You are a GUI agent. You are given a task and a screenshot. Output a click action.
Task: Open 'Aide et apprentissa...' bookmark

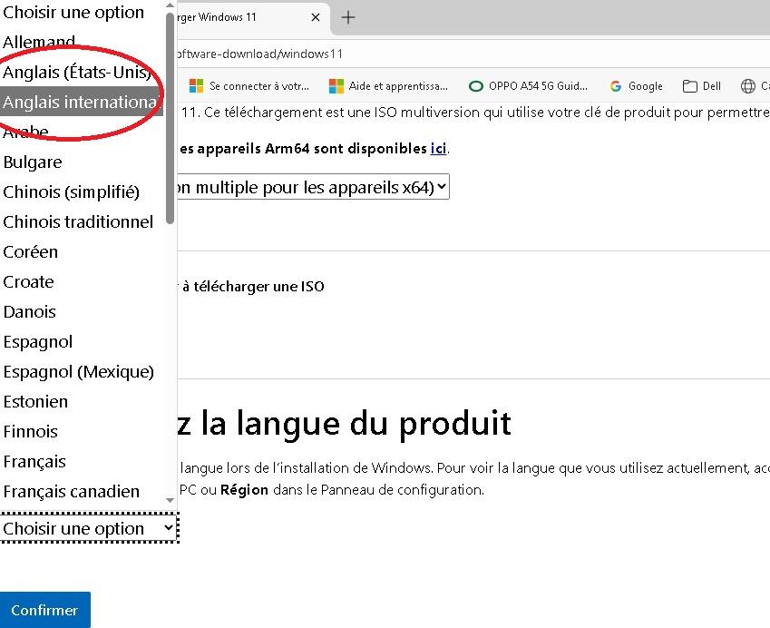(x=388, y=86)
